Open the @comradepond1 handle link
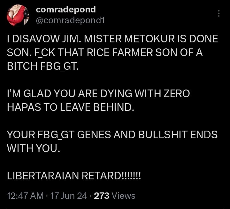The width and height of the screenshot is (230, 209). (70, 20)
